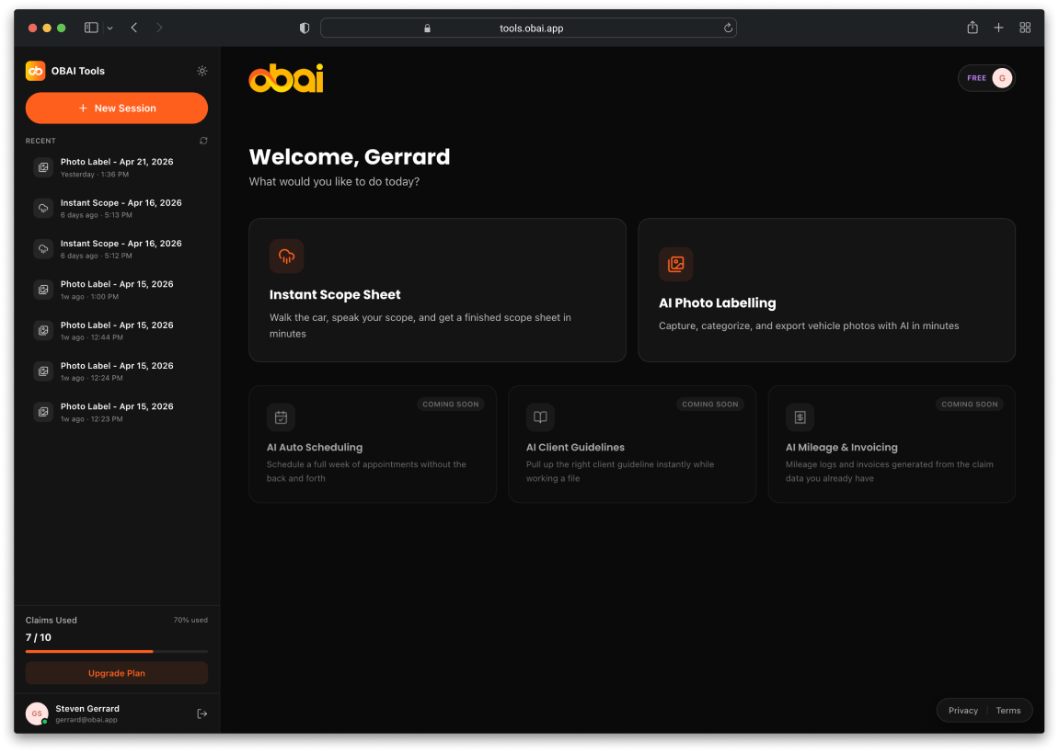Viewport: 1059px width, 753px height.
Task: Open Photo Label session from 12:44 PM
Action: [x=117, y=331]
